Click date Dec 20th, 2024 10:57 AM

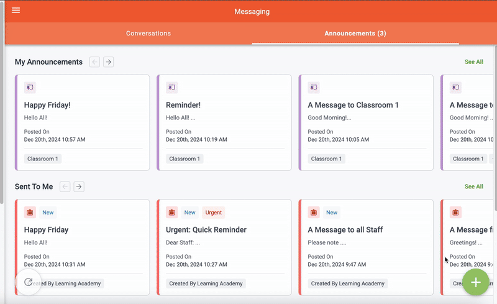(x=55, y=140)
